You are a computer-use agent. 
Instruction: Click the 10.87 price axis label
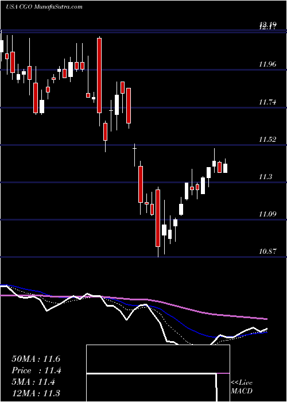(267, 252)
